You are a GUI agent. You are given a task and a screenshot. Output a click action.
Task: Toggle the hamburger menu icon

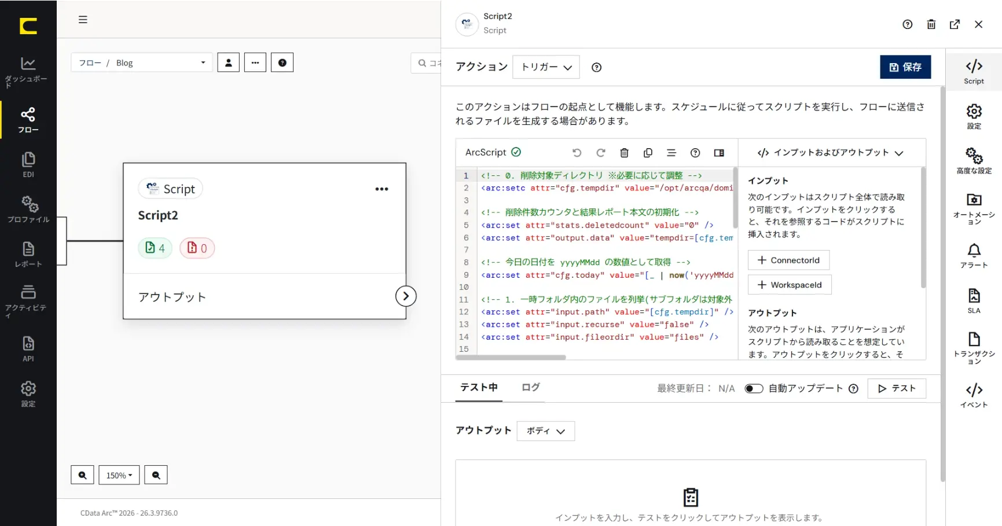pos(83,20)
